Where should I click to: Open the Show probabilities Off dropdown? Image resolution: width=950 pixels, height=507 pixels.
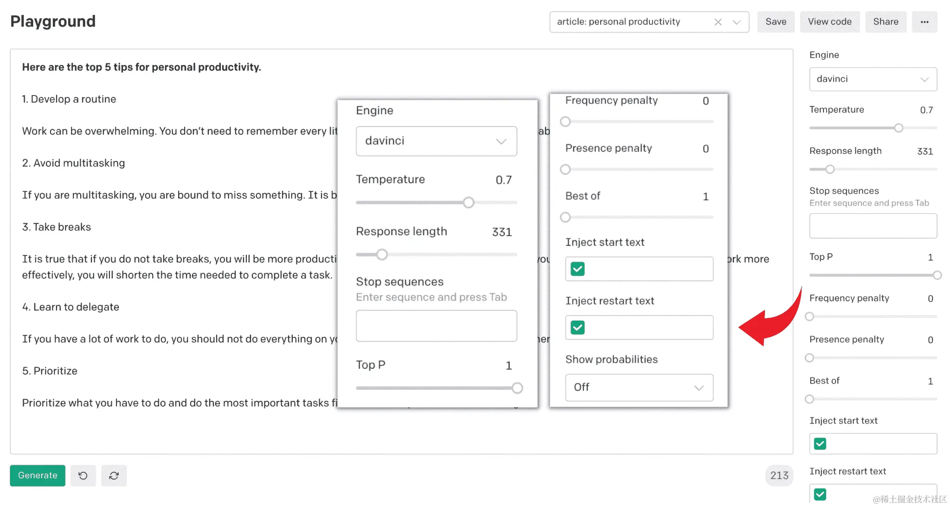(x=639, y=387)
